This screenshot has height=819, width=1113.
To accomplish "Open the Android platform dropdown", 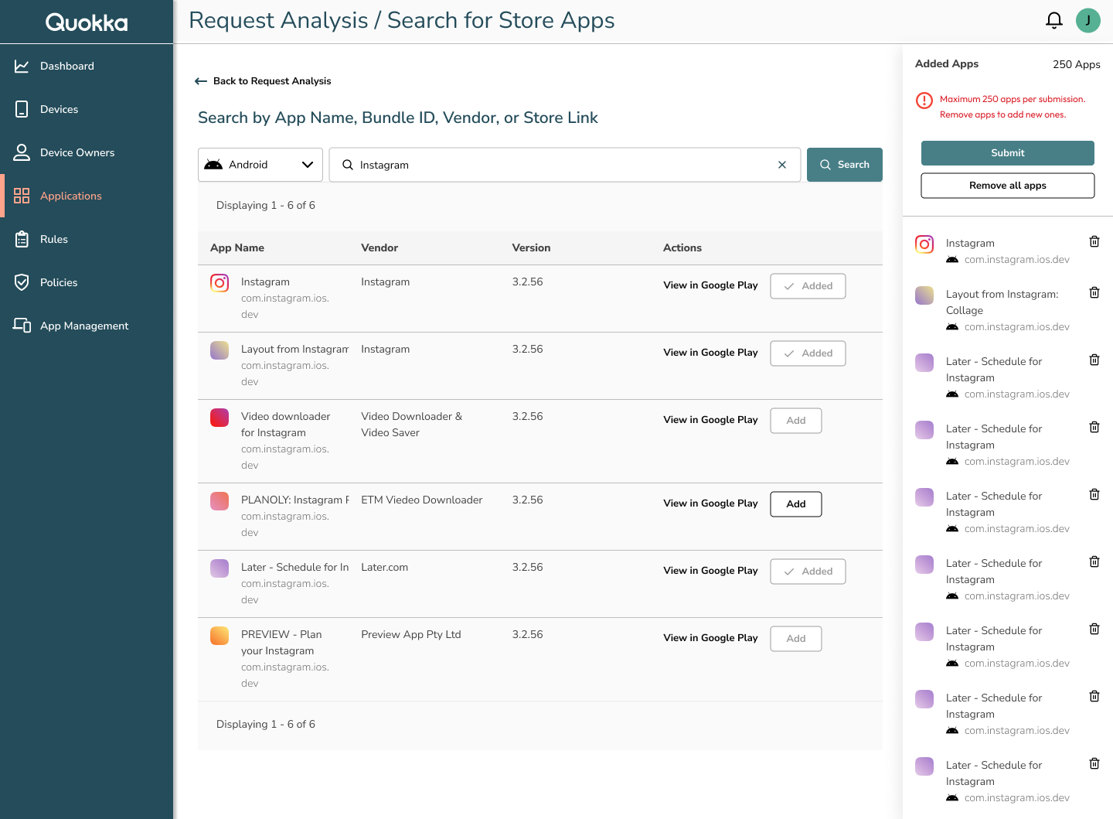I will tap(260, 165).
